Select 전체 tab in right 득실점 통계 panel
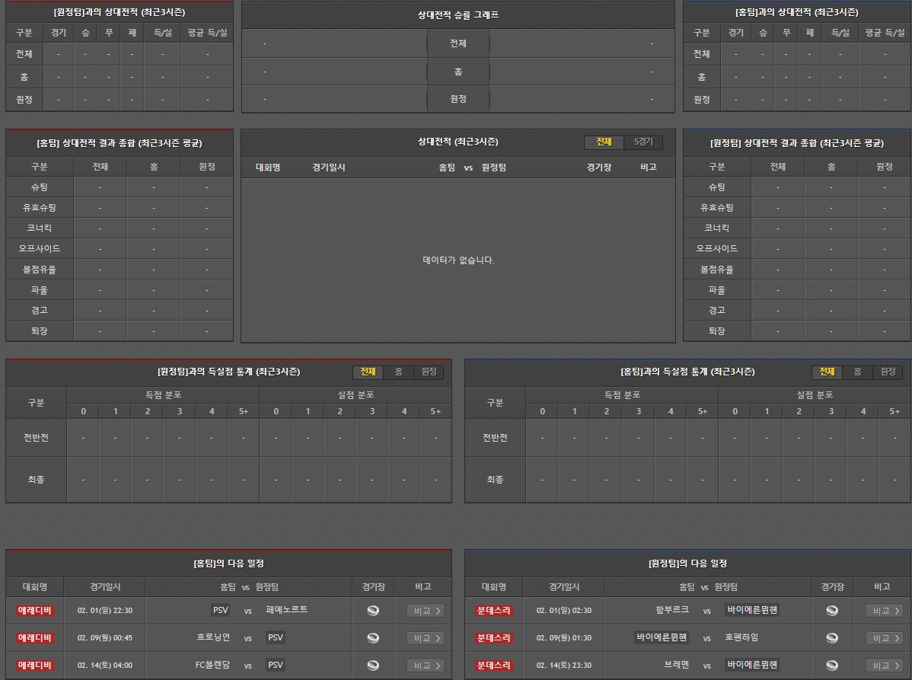Image resolution: width=912 pixels, height=680 pixels. tap(827, 372)
